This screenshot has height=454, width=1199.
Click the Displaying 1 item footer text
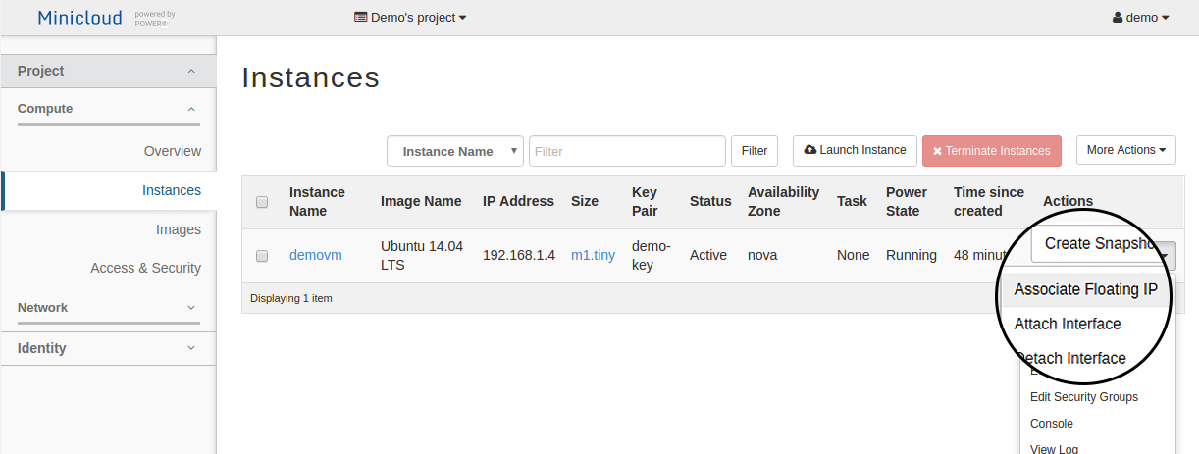[x=291, y=298]
